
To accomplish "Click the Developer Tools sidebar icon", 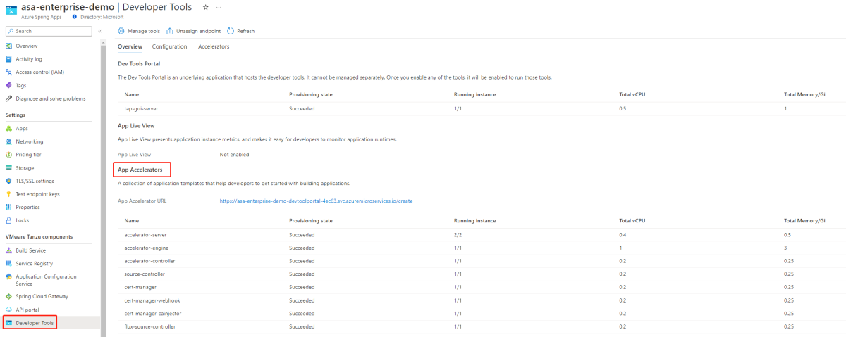I will point(8,322).
